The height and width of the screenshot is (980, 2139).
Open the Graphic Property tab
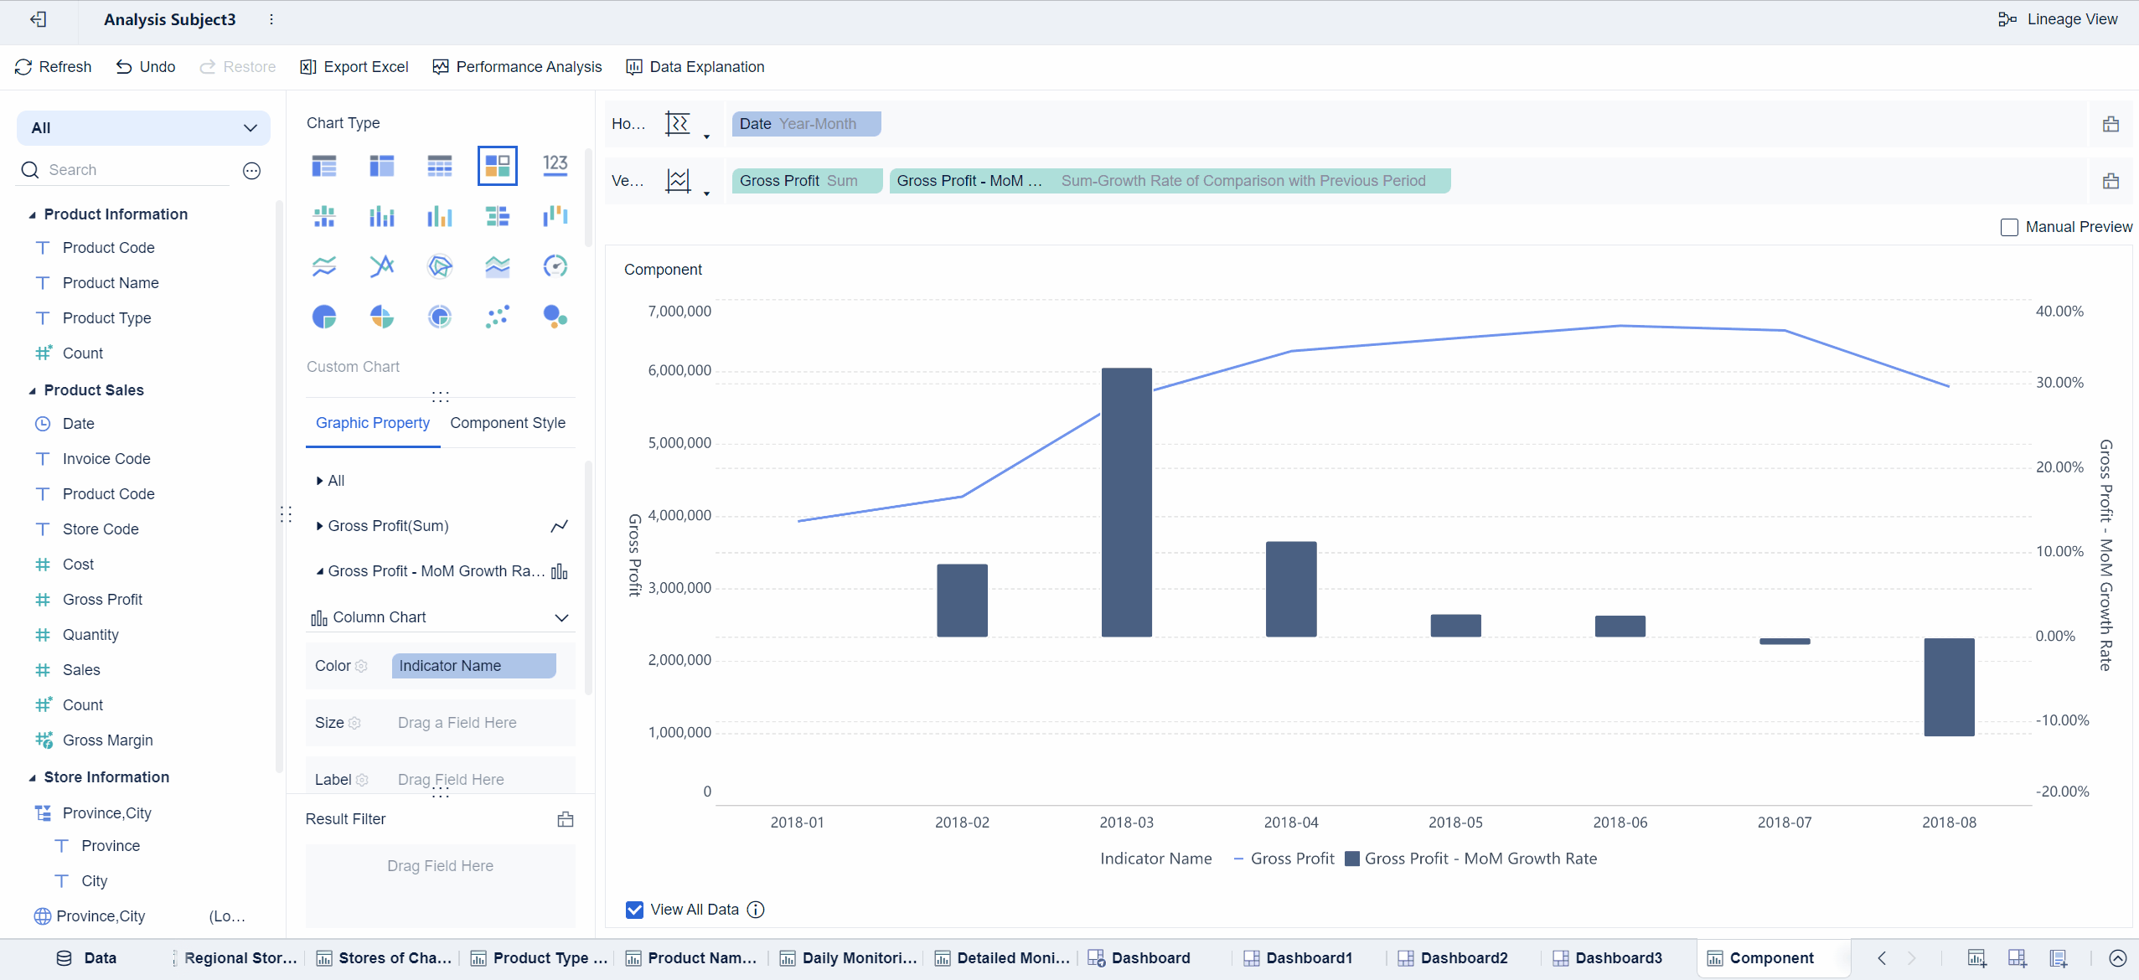373,423
